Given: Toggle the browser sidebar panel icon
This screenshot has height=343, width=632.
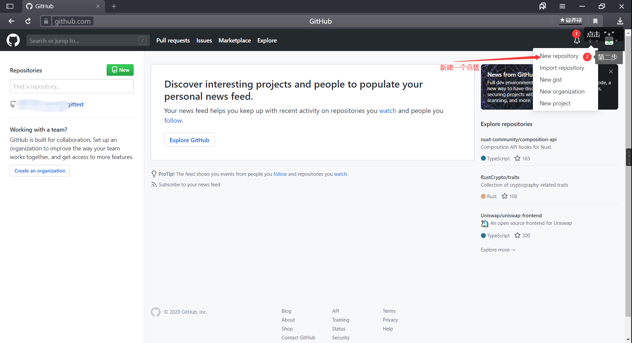Looking at the screenshot, I should click(10, 6).
